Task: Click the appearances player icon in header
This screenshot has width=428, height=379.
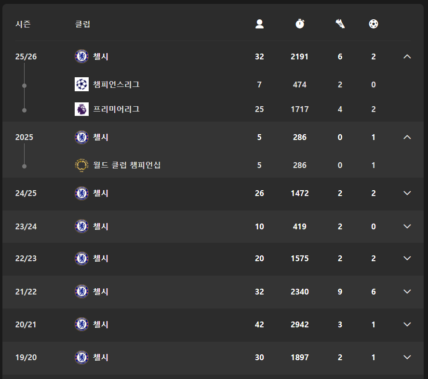Action: pyautogui.click(x=259, y=24)
